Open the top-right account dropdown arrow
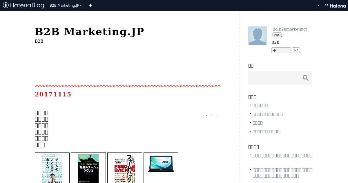348x183 pixels. [318, 5]
